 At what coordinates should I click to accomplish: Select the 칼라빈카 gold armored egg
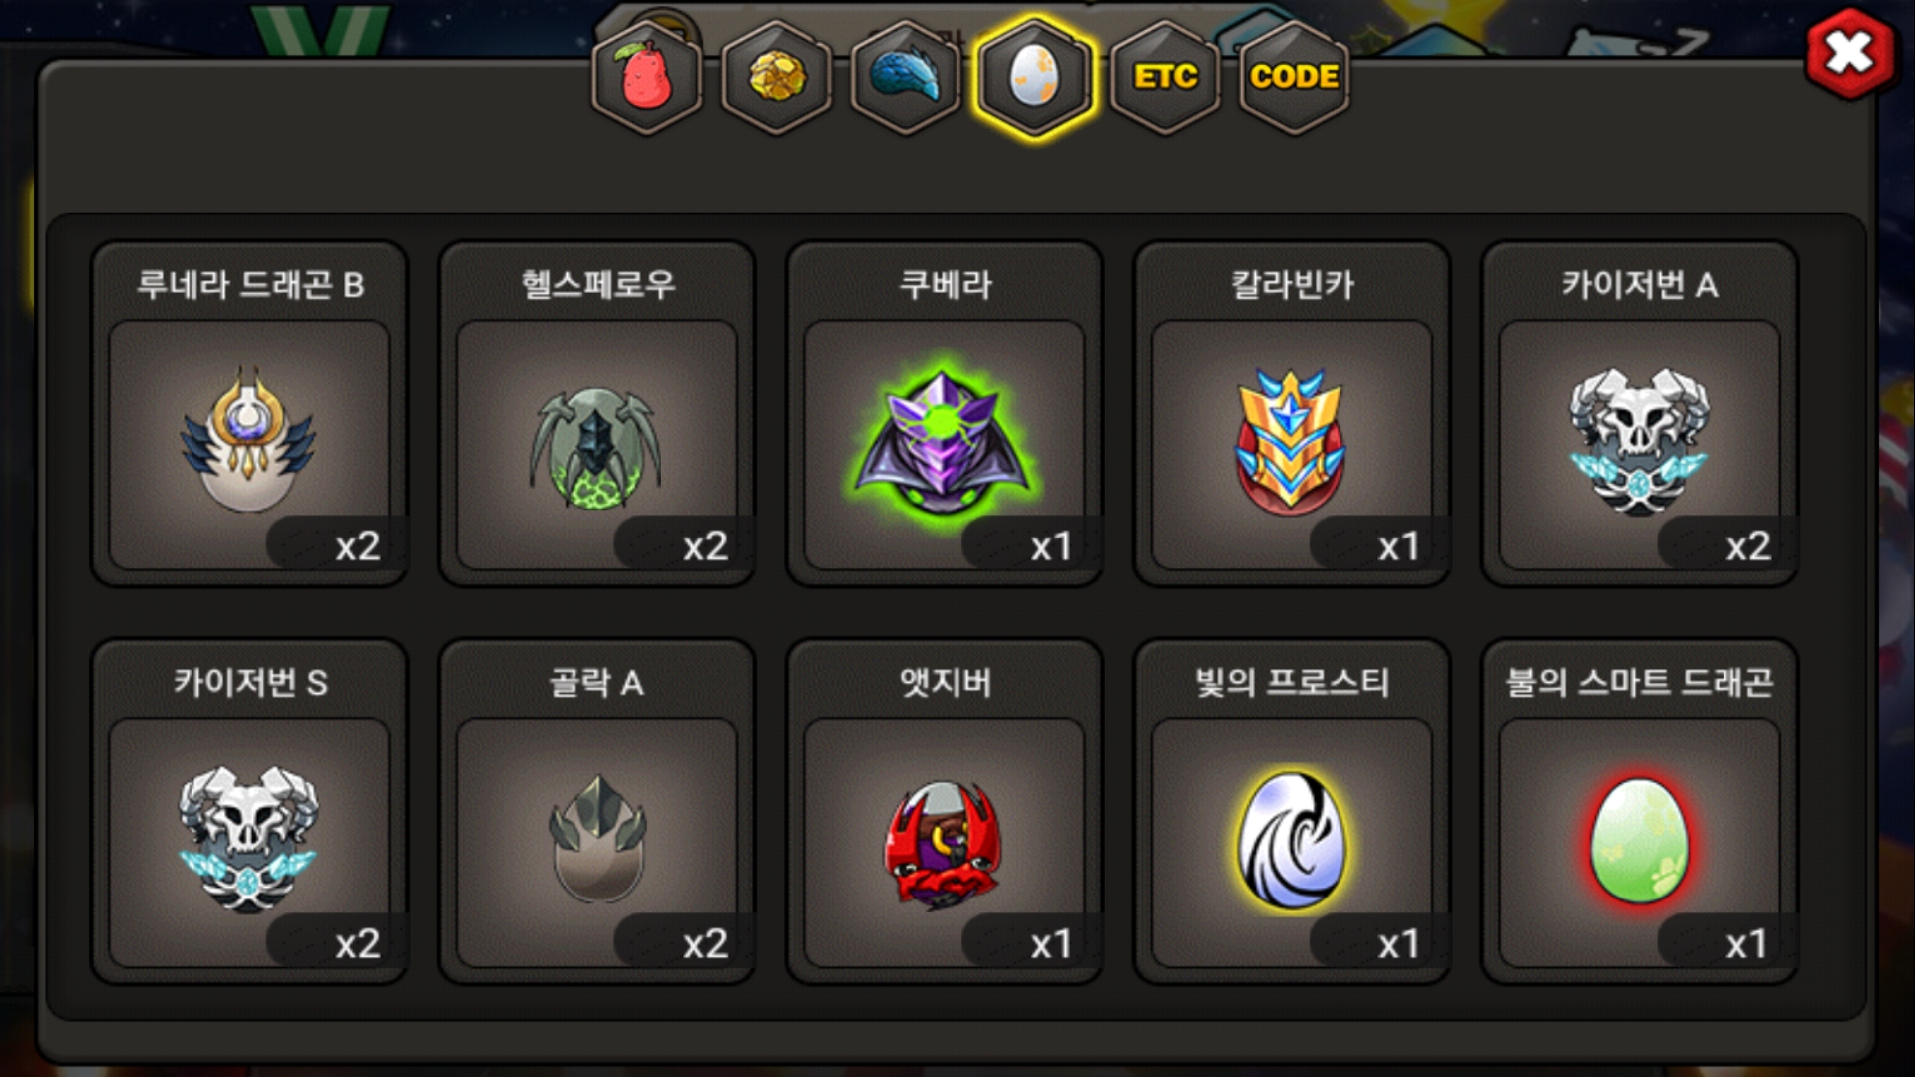coord(1291,442)
